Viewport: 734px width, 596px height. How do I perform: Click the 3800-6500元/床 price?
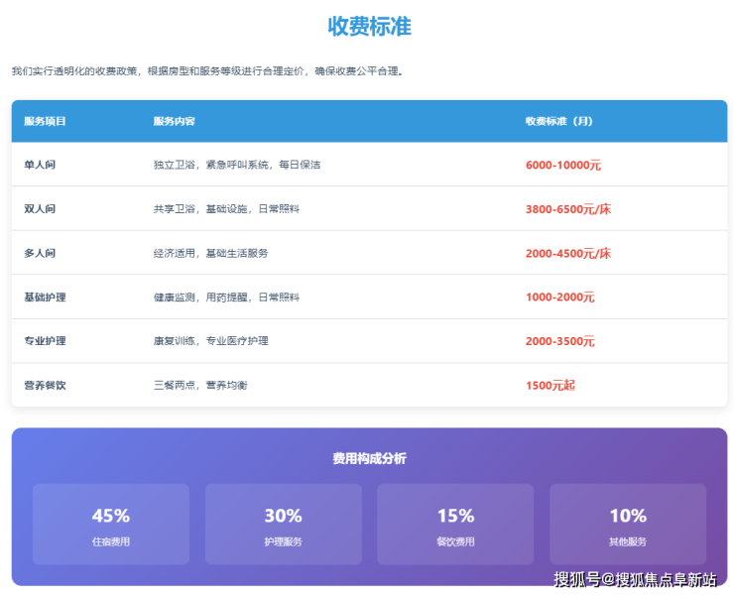567,209
